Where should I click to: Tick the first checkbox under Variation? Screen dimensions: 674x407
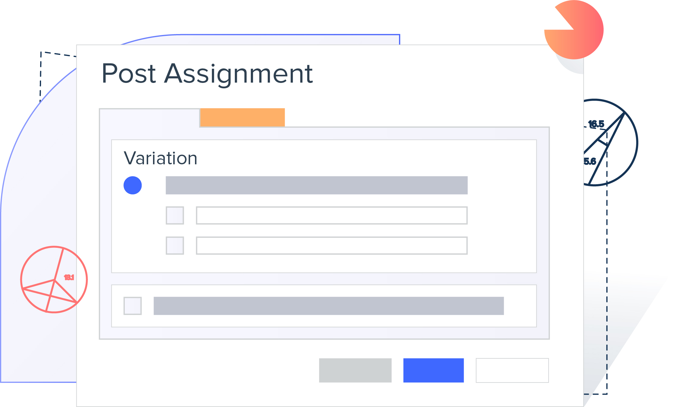(175, 215)
